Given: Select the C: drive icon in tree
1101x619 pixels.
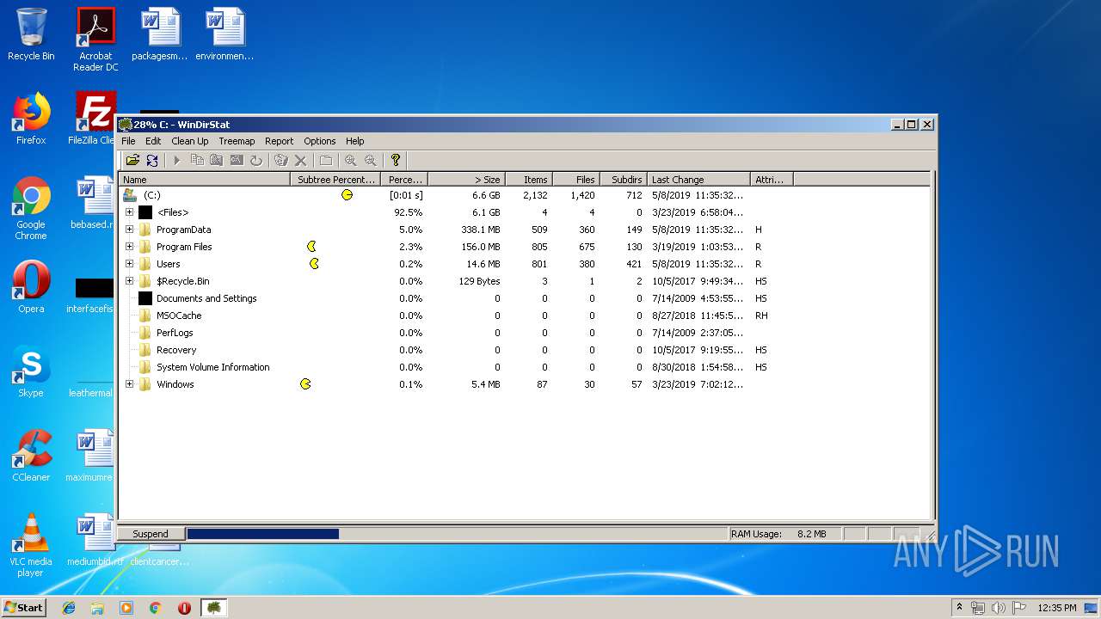Looking at the screenshot, I should [130, 195].
